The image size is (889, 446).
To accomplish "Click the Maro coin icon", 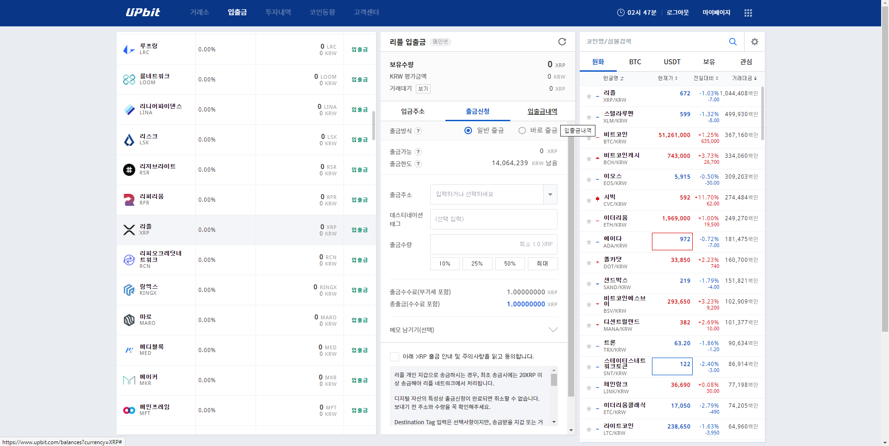I will (x=129, y=320).
